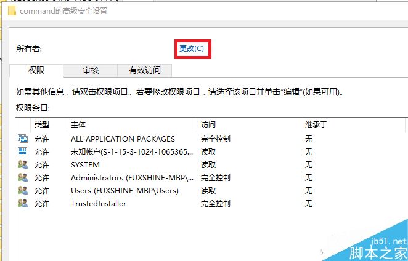Open the 有效访问 tab
Screen dimensions: 408x261
tap(145, 70)
